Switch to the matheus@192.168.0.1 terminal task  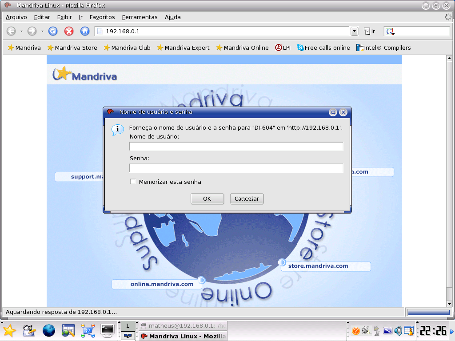(183, 325)
